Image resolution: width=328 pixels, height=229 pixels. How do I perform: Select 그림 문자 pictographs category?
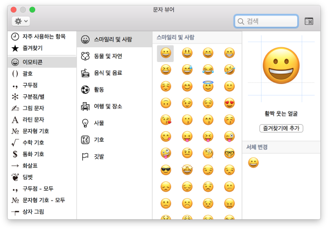(42, 108)
